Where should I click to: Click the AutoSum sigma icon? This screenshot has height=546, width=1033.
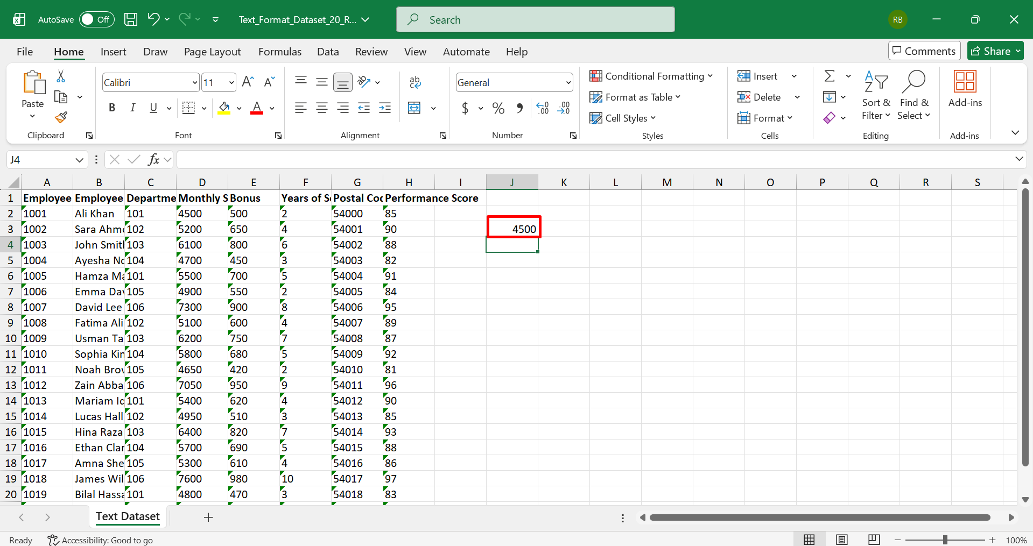point(830,76)
